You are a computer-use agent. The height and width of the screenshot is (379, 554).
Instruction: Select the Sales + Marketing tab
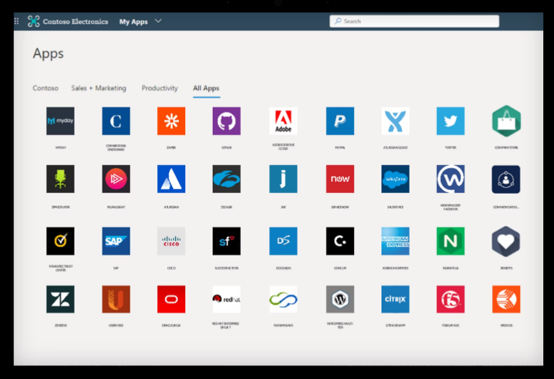(101, 88)
